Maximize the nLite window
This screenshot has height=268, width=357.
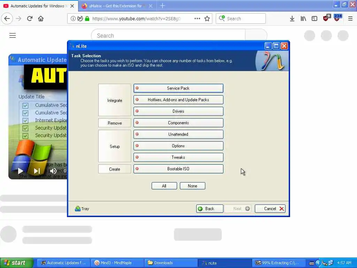[276, 46]
